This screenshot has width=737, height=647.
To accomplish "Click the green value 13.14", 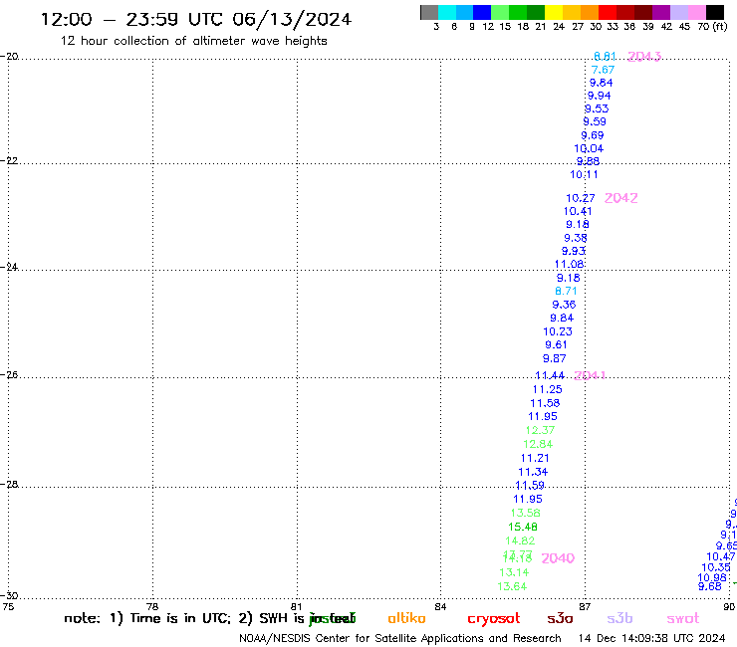I will [514, 572].
